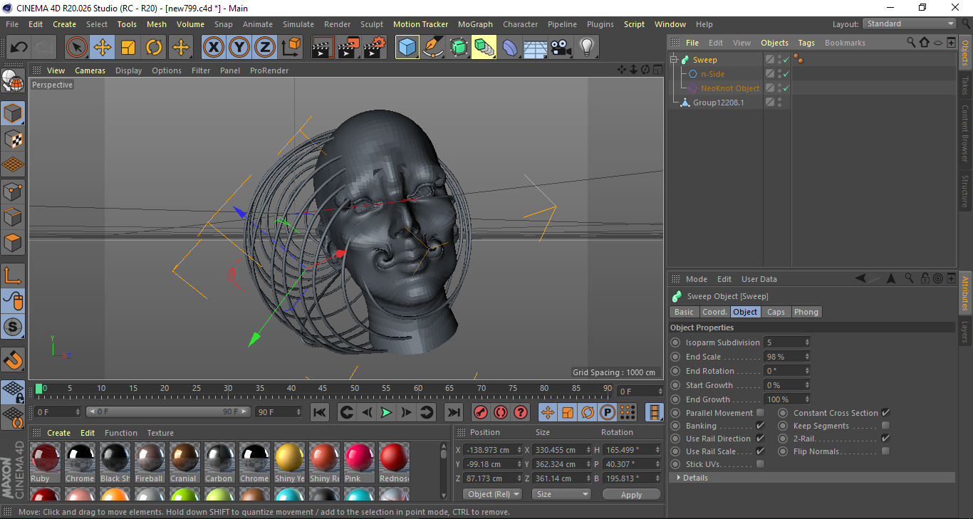Open the Object (Rel) dropdown
This screenshot has width=973, height=519.
pyautogui.click(x=492, y=494)
